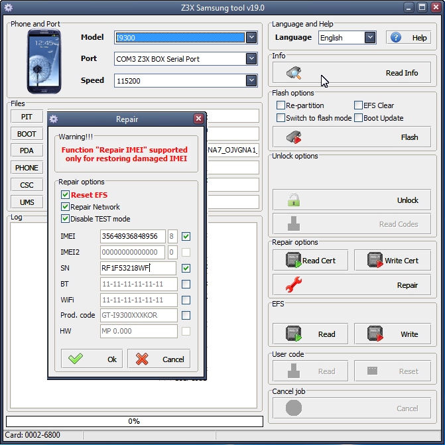Click the green padlock Unlock icon
Image resolution: width=445 pixels, height=445 pixels.
[294, 200]
